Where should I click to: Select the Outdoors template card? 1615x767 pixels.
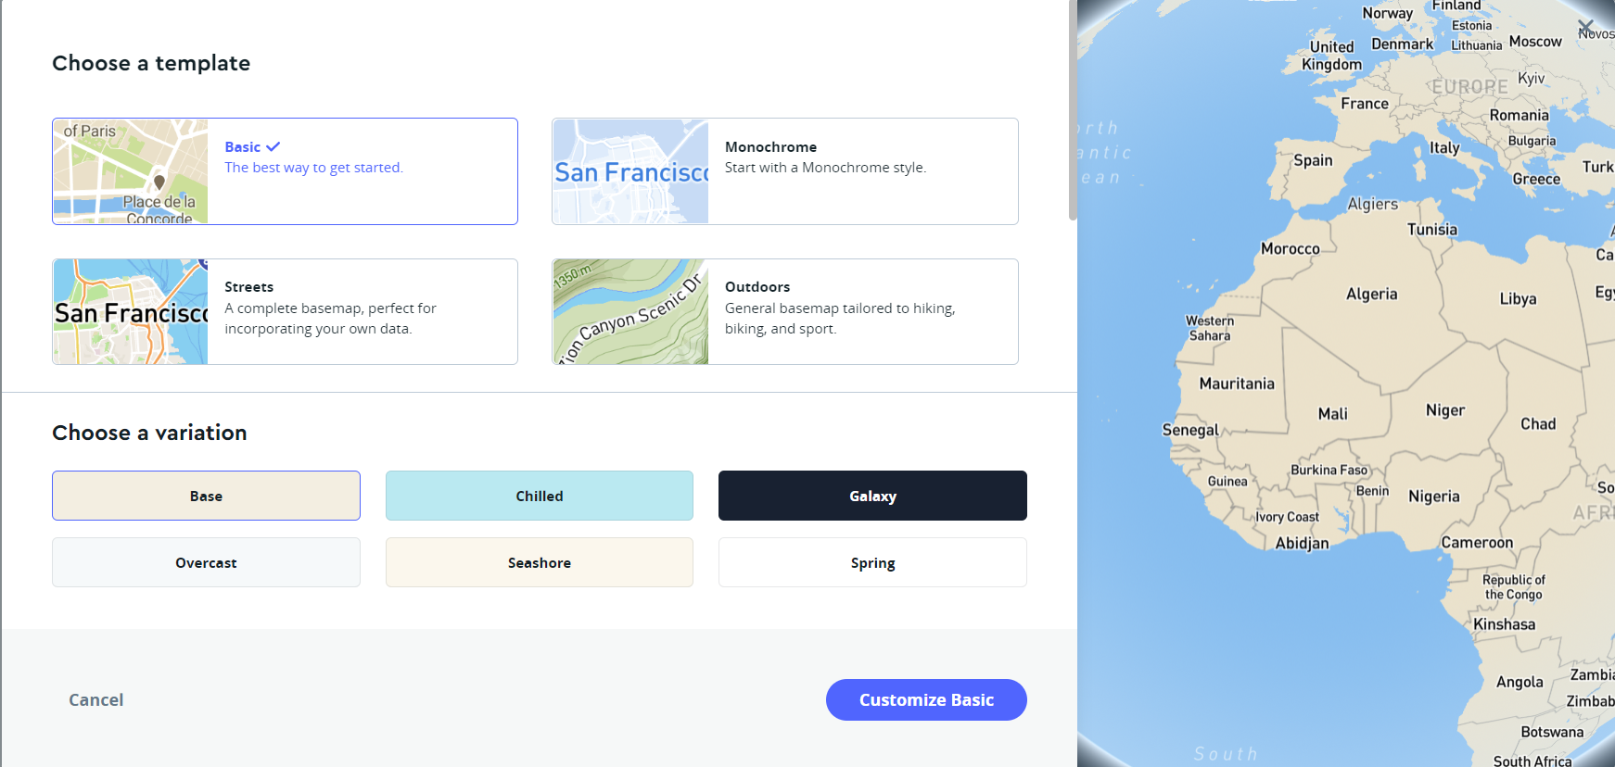click(x=785, y=311)
